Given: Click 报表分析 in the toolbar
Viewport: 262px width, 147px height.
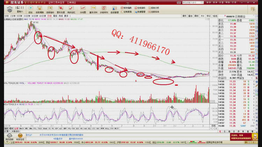Looking at the screenshot, I should click(153, 7).
